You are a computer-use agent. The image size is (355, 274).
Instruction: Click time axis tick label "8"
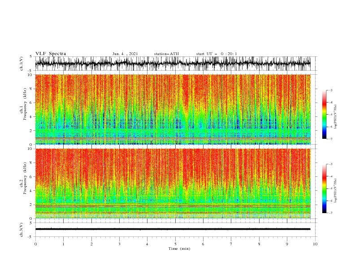pos(259,244)
